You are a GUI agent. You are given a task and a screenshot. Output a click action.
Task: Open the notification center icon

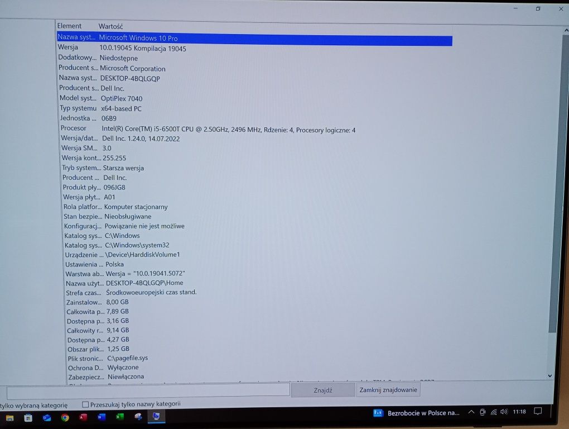click(538, 411)
